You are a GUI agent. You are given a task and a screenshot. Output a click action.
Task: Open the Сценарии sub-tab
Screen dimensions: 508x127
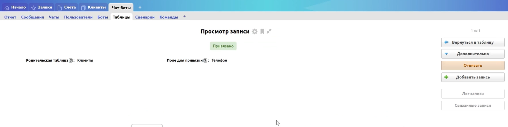[145, 17]
